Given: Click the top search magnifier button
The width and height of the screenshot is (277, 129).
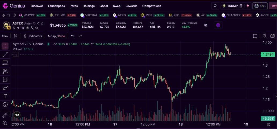Looking at the screenshot, I should point(215,6).
